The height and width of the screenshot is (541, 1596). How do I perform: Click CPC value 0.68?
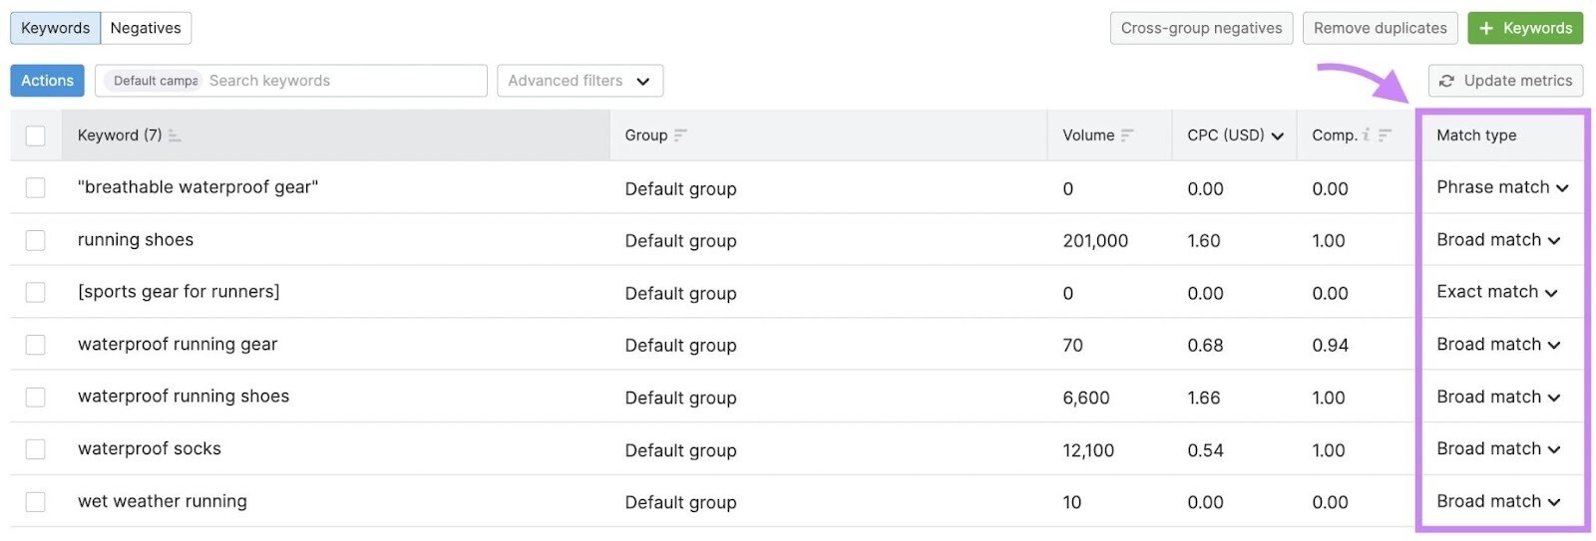pyautogui.click(x=1205, y=346)
